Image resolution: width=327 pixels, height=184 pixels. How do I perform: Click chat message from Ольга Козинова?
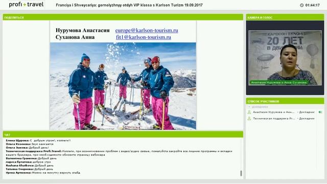click(30, 144)
